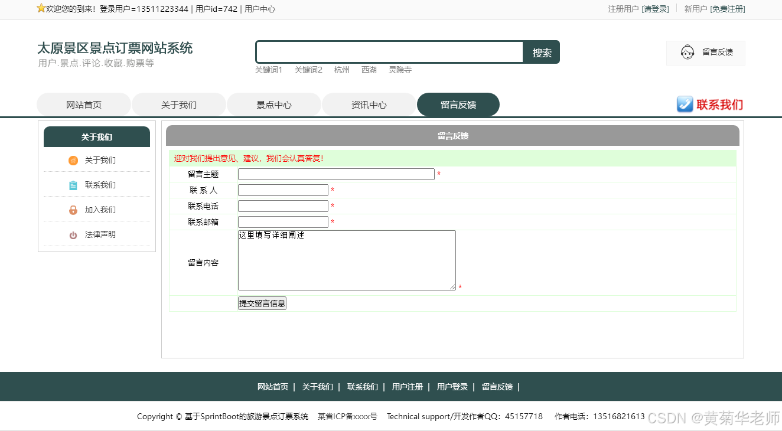The height and width of the screenshot is (431, 782).
Task: Click the 联系电话 input field
Action: pos(283,206)
